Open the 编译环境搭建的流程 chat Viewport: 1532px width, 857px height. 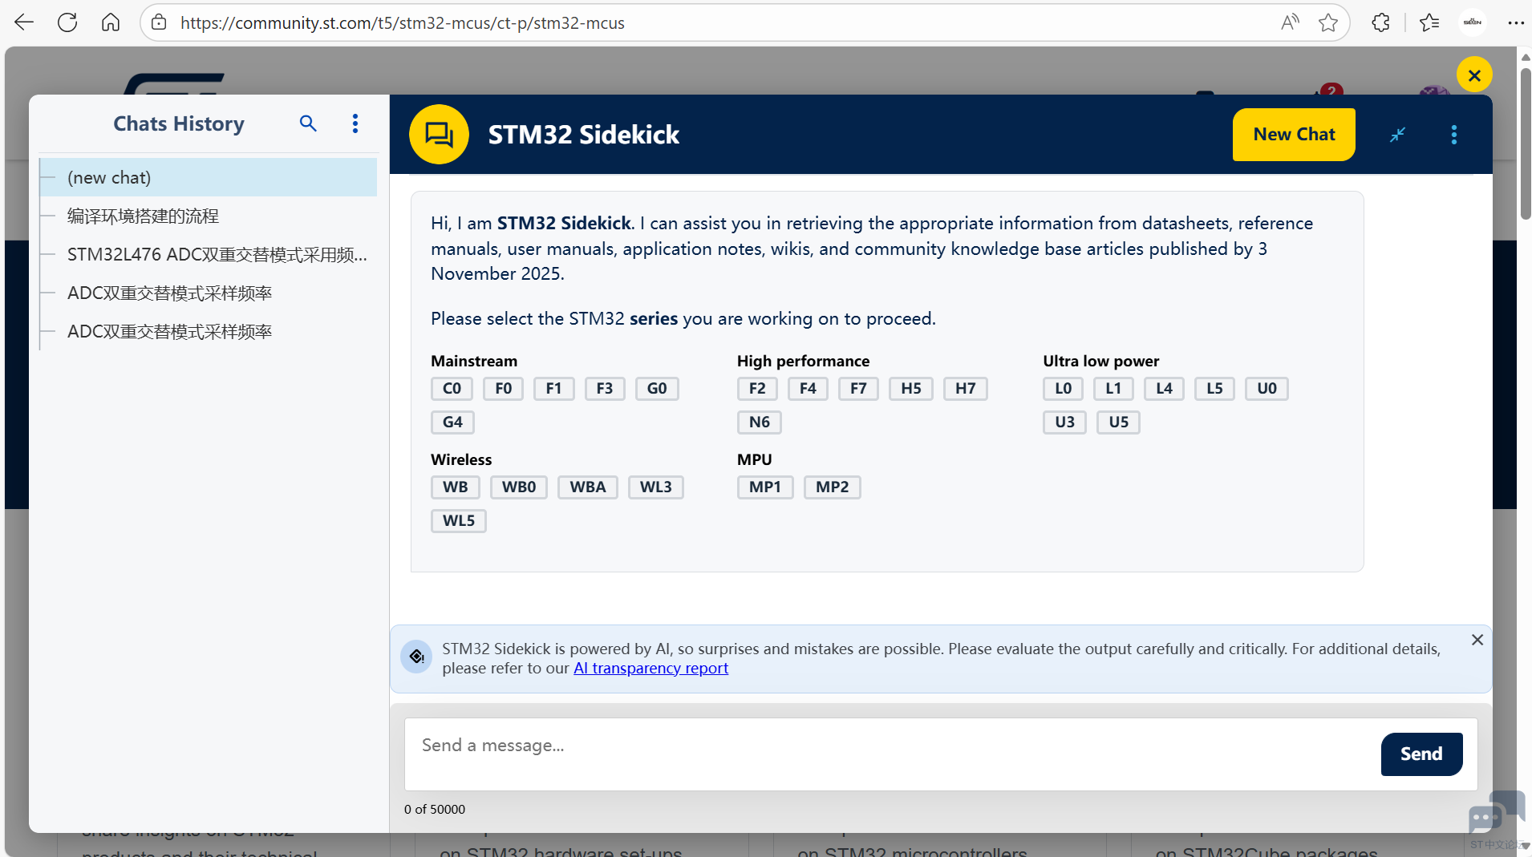(x=209, y=216)
